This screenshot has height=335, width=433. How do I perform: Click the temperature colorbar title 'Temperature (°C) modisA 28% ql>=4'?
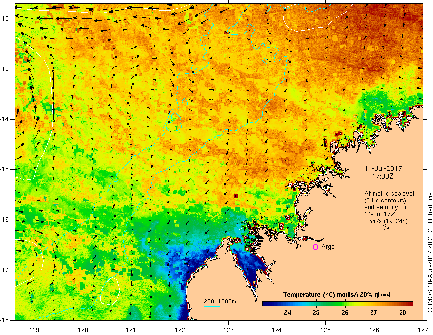[x=337, y=295]
